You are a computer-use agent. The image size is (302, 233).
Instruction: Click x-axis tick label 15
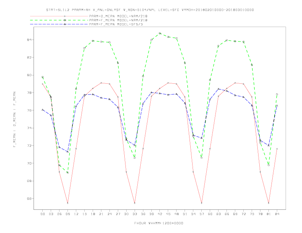tap(84, 214)
